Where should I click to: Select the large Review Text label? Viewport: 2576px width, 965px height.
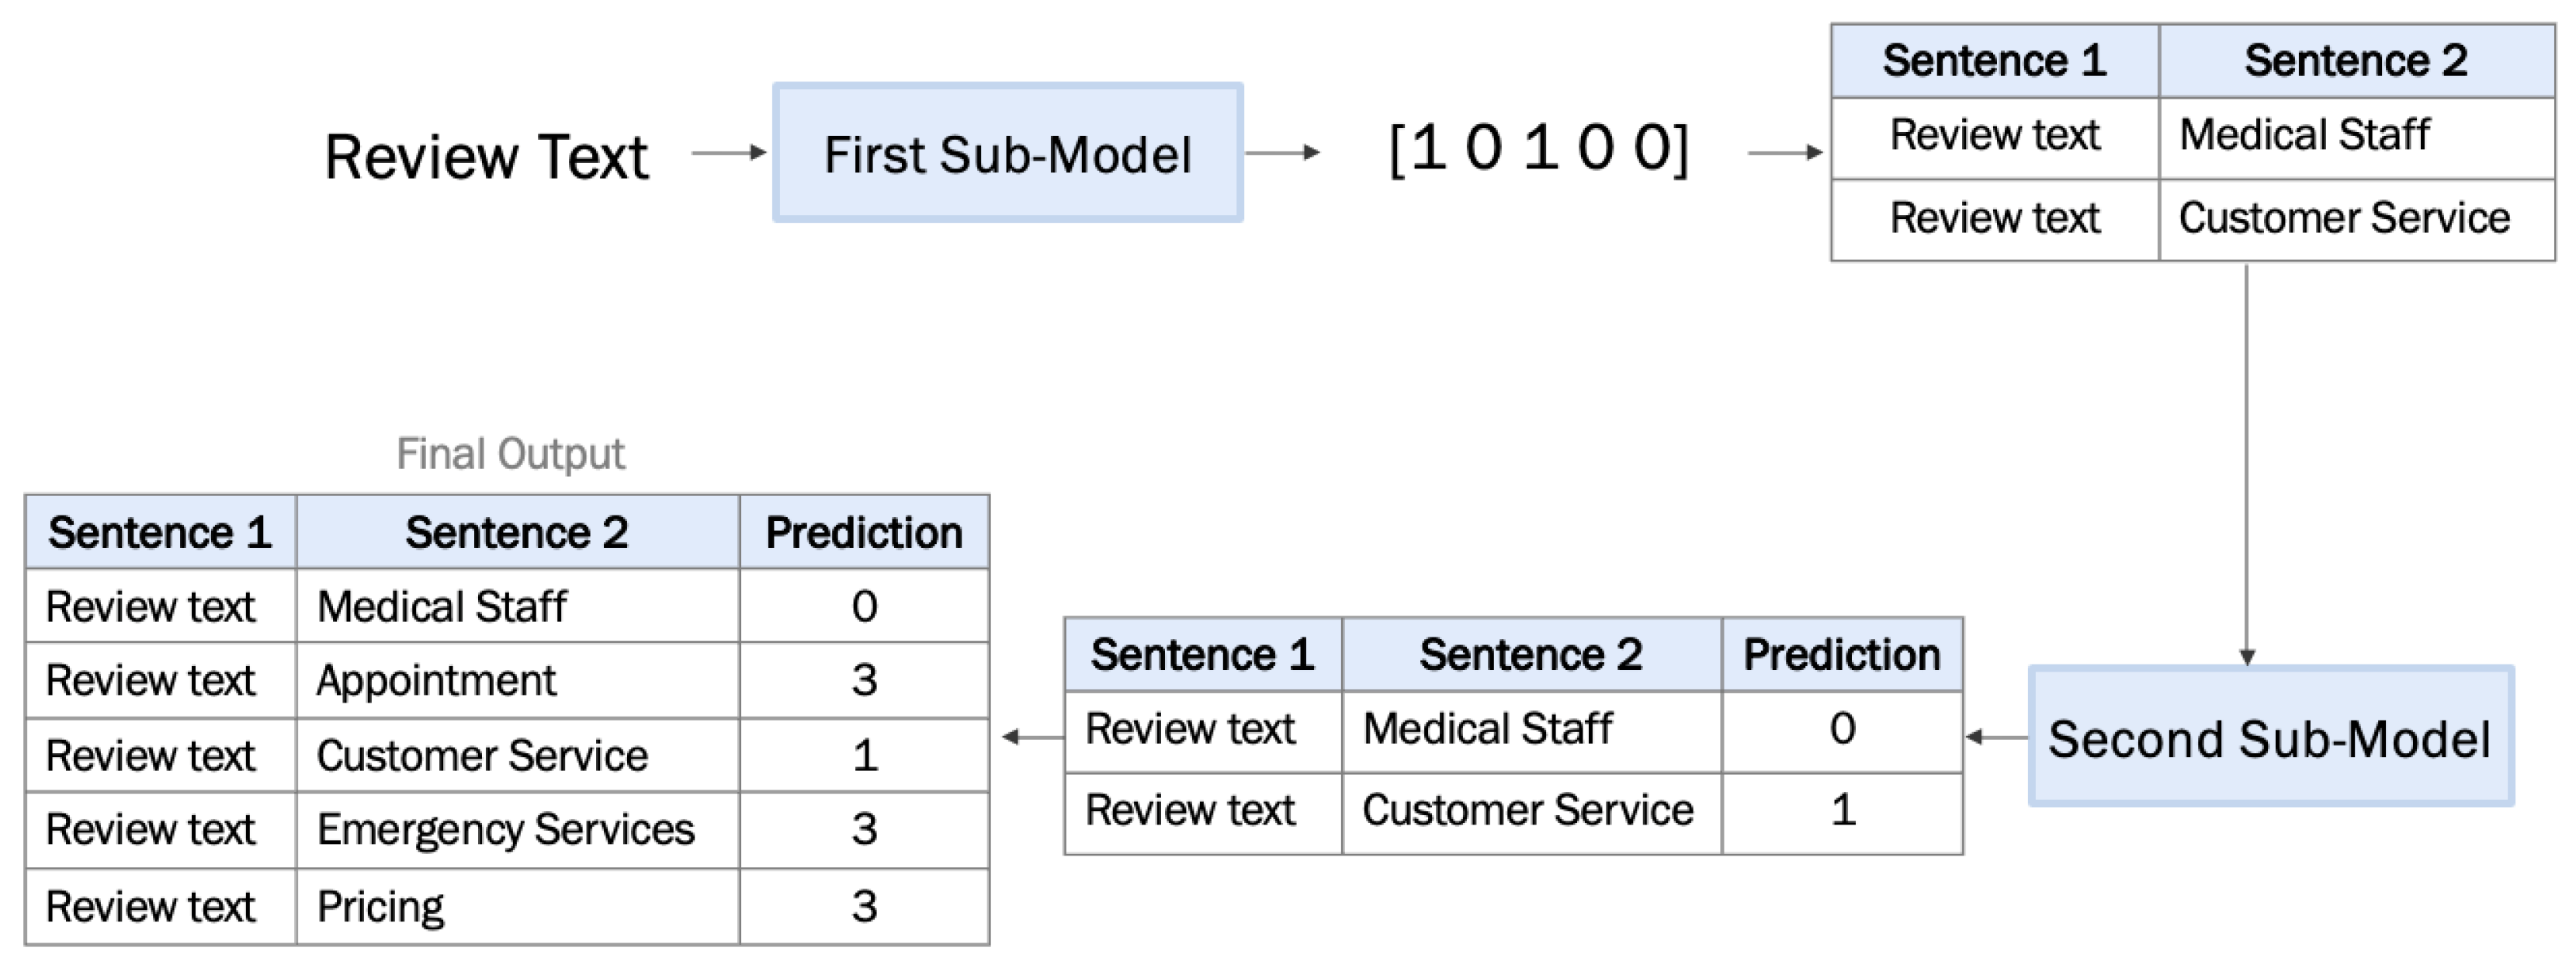(486, 157)
